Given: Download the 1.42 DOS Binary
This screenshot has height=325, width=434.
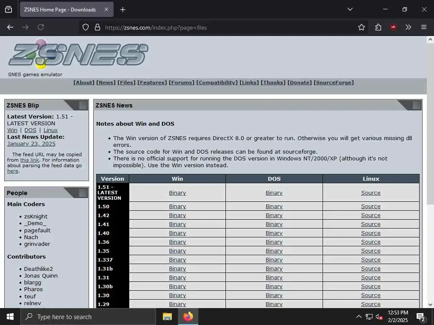Looking at the screenshot, I should pyautogui.click(x=274, y=215).
